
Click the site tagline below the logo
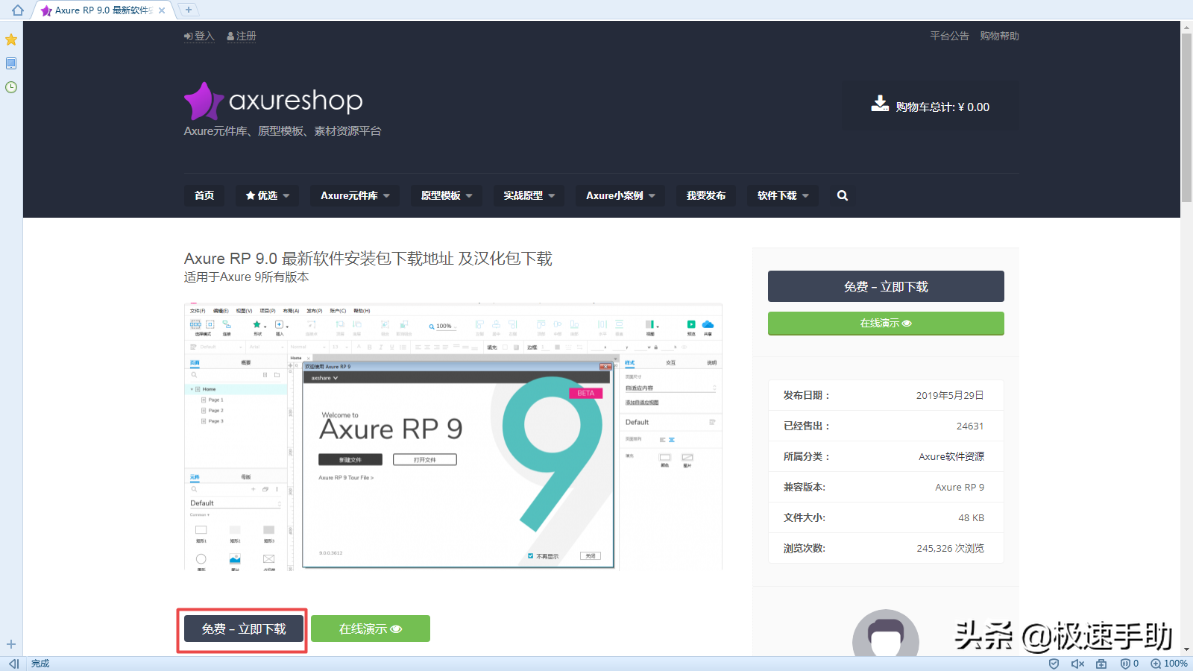[283, 131]
